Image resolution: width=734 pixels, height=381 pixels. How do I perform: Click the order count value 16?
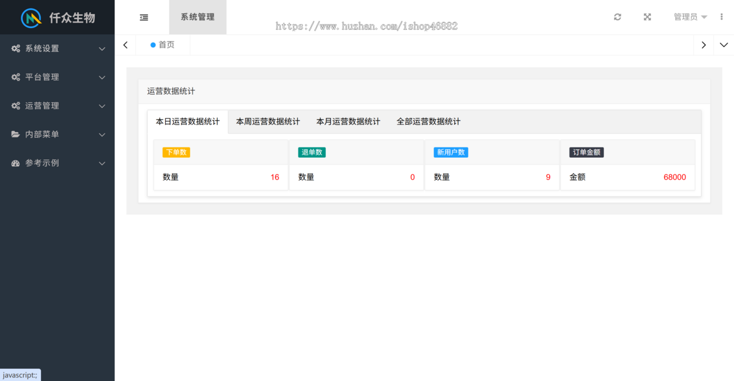tap(275, 177)
